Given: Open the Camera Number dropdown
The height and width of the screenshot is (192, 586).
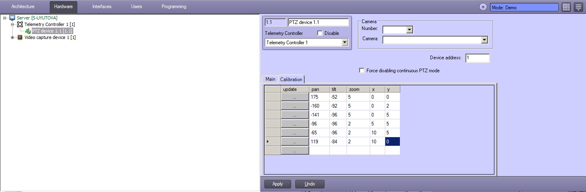Looking at the screenshot, I should point(410,30).
